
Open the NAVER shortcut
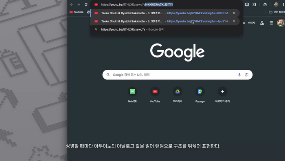132,95
